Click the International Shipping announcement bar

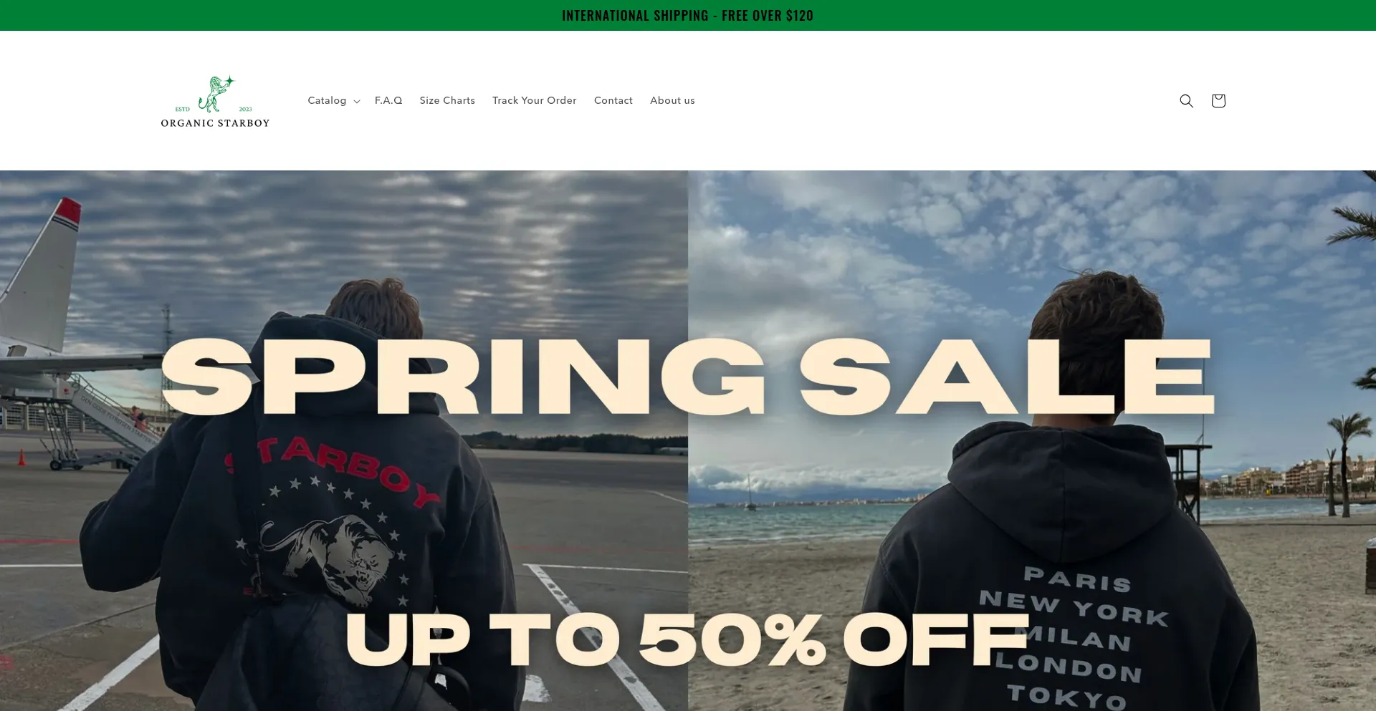click(688, 15)
